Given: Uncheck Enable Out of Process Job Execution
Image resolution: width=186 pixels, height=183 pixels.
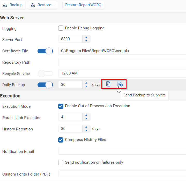Looking at the screenshot, I should tap(61, 106).
